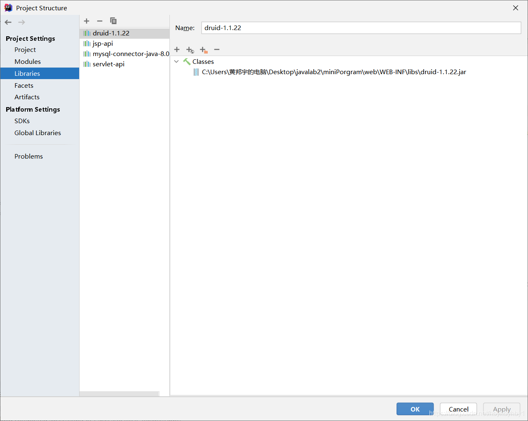This screenshot has width=528, height=421.
Task: Select the mysql-connector-java-8.0 library
Action: pos(126,54)
